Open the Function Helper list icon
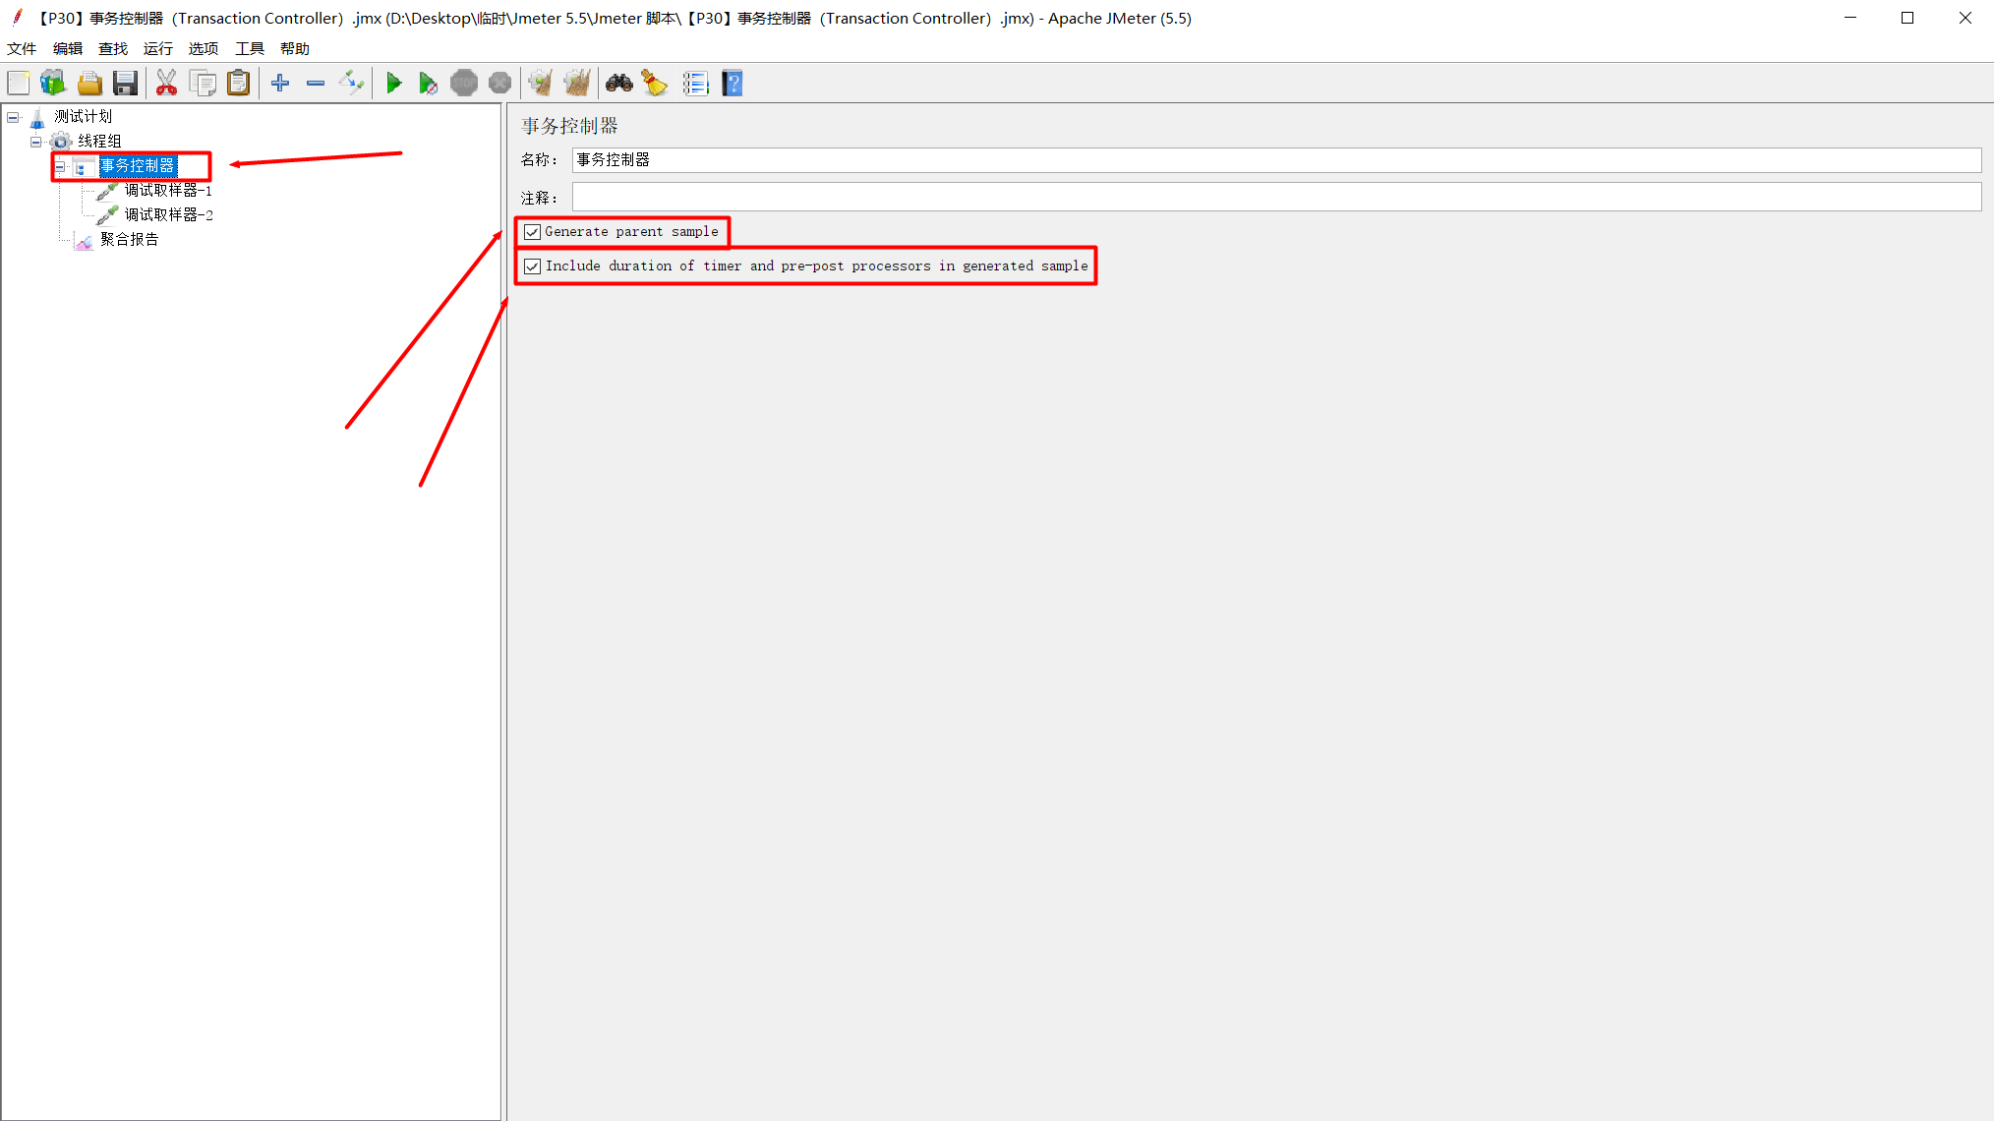 696,84
